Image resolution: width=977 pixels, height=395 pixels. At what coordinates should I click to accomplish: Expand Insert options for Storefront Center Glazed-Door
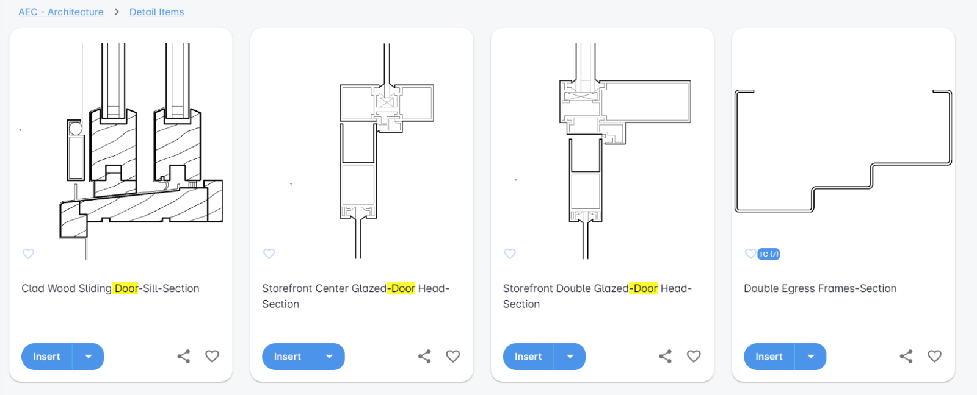tap(329, 357)
